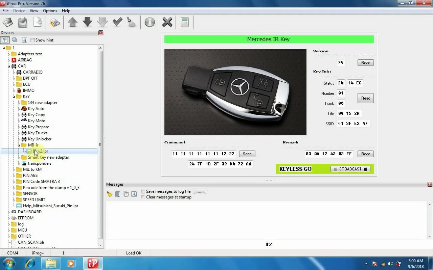Viewport: 433px width, 270px height.
Task: Click the magnifier search icon in Devices panel
Action: click(x=15, y=40)
